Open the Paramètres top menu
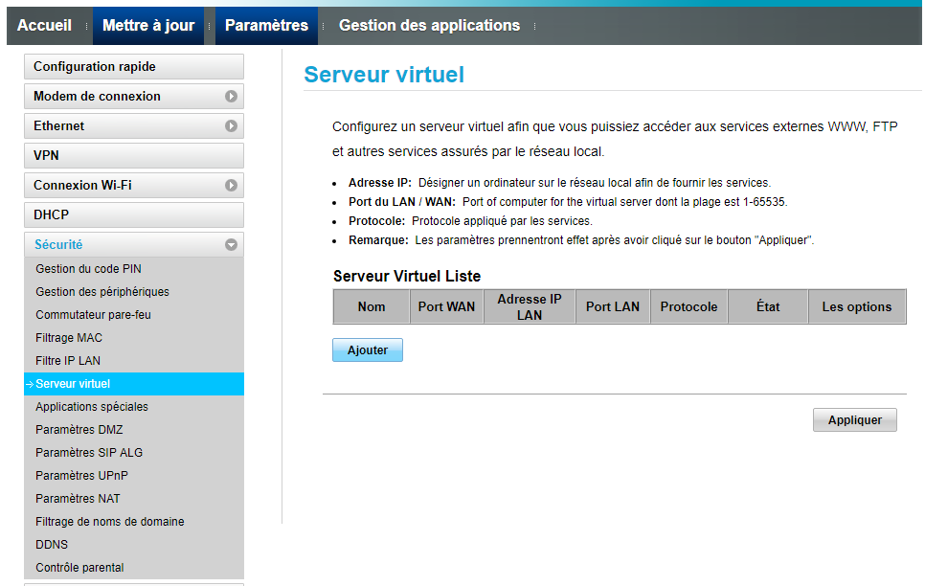 click(x=266, y=26)
